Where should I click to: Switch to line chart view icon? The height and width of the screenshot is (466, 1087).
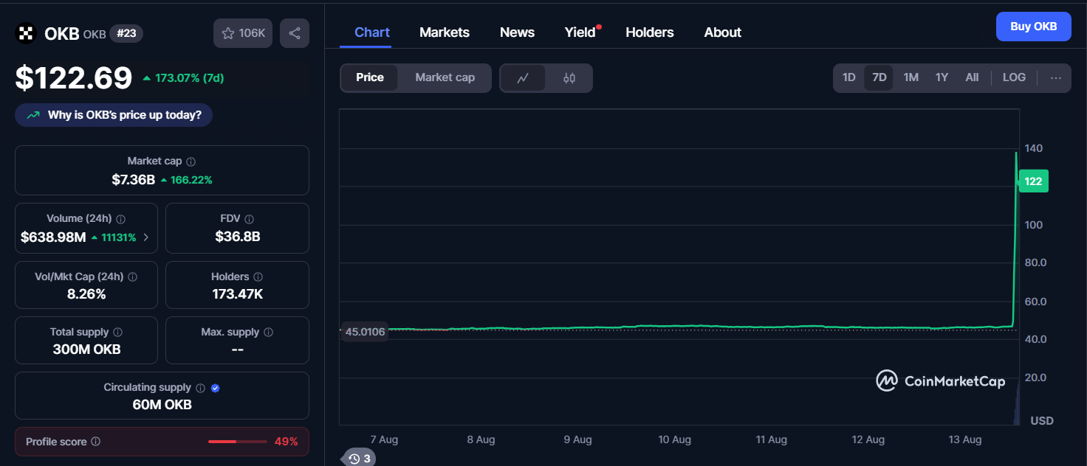pyautogui.click(x=523, y=78)
